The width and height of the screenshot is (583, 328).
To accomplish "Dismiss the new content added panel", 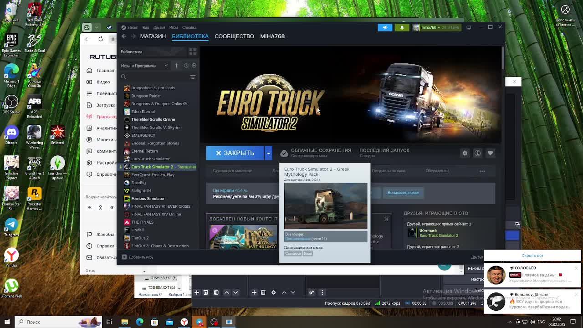I will click(x=386, y=219).
